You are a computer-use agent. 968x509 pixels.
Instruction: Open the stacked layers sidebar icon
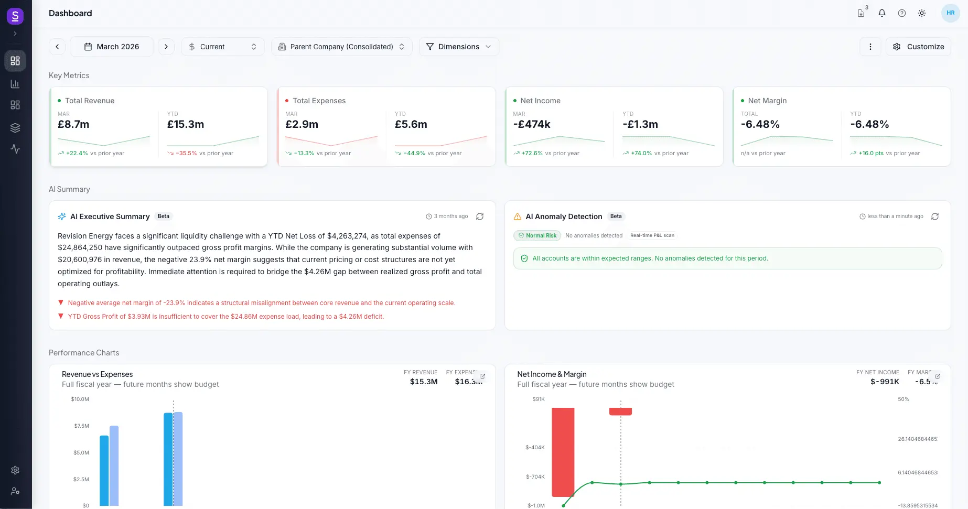tap(15, 128)
